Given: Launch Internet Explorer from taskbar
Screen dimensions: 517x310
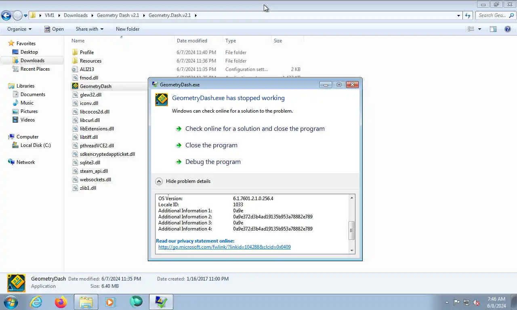Looking at the screenshot, I should (36, 302).
